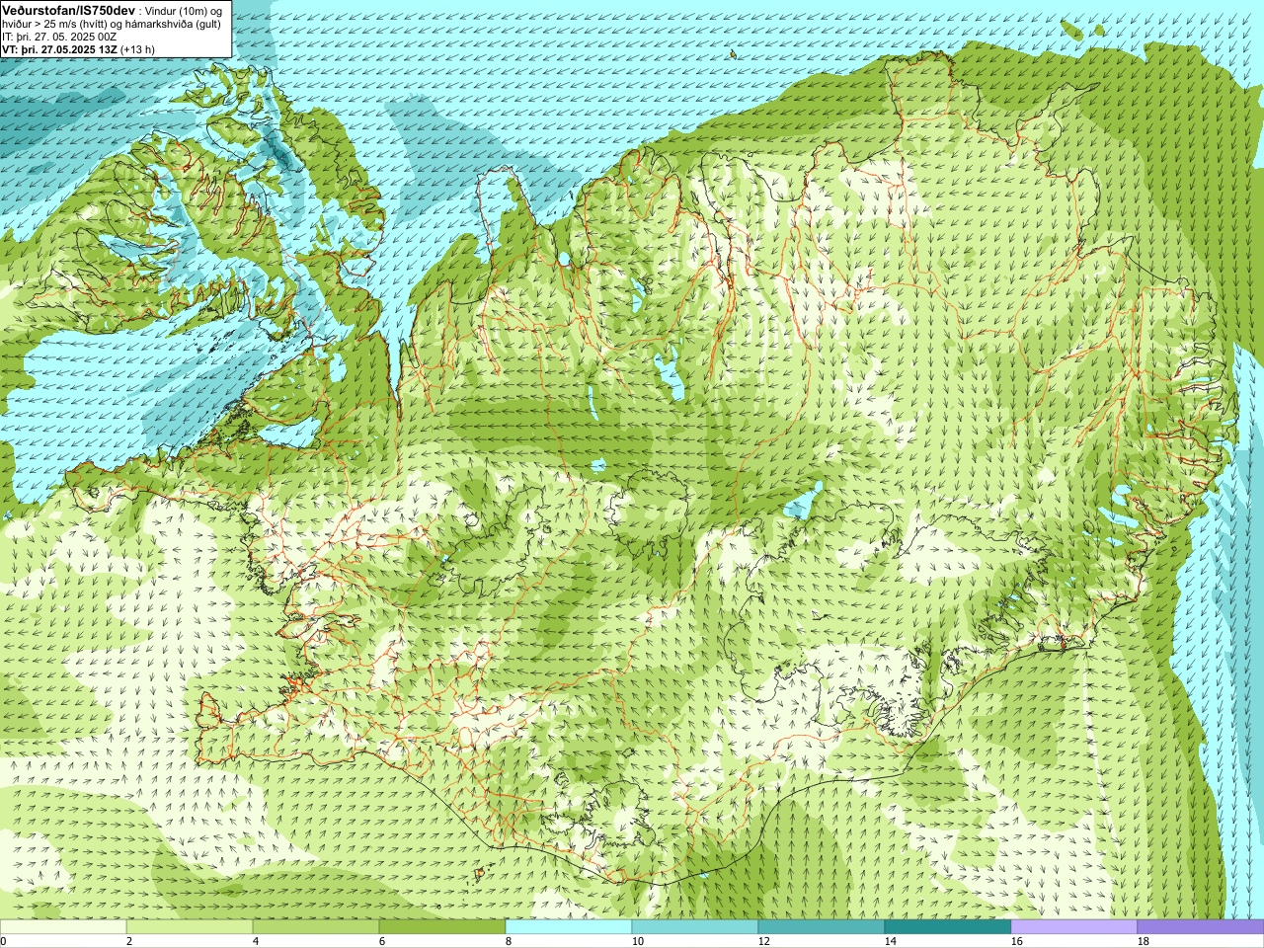Click the legend scale label "16"
Viewport: 1264px width, 948px height.
(1017, 941)
